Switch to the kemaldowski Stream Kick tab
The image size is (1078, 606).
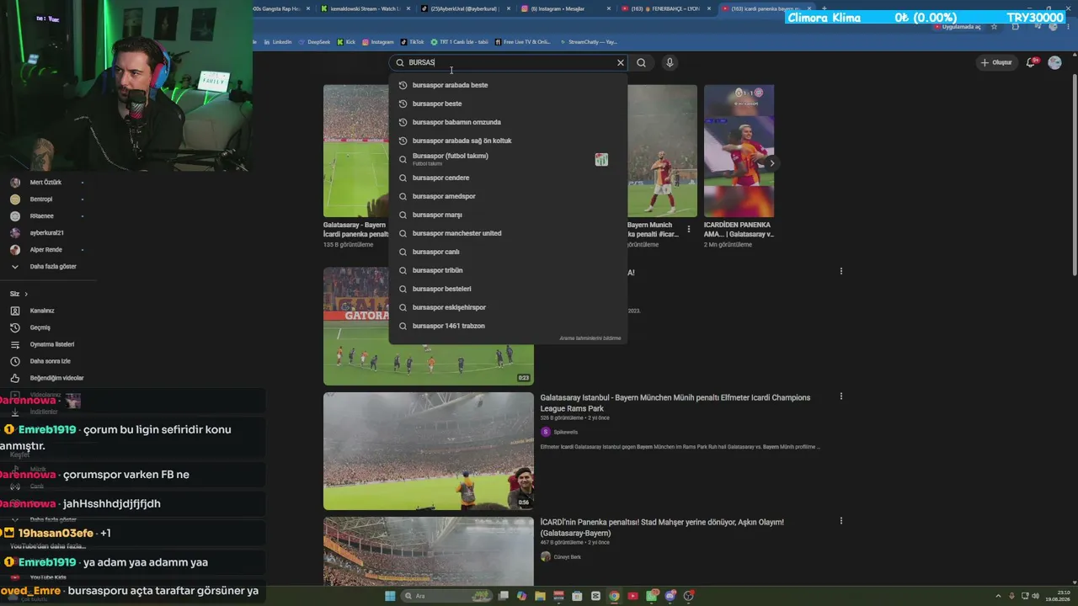pos(363,8)
